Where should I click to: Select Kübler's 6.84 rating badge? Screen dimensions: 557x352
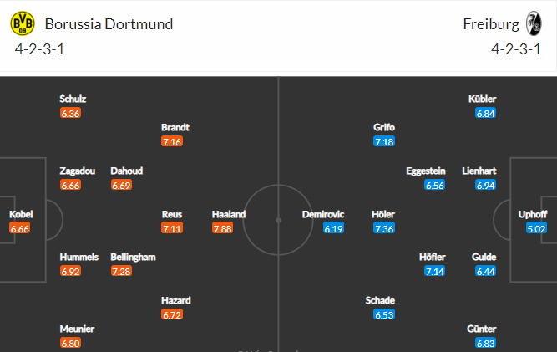[x=485, y=113]
